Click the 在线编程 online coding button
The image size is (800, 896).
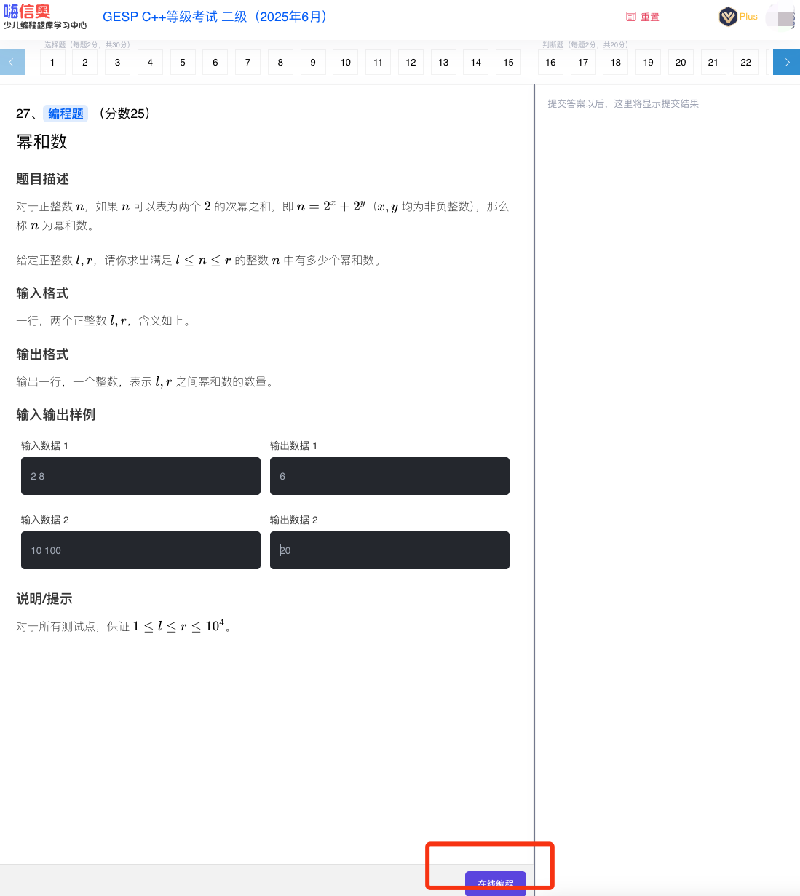(x=496, y=883)
